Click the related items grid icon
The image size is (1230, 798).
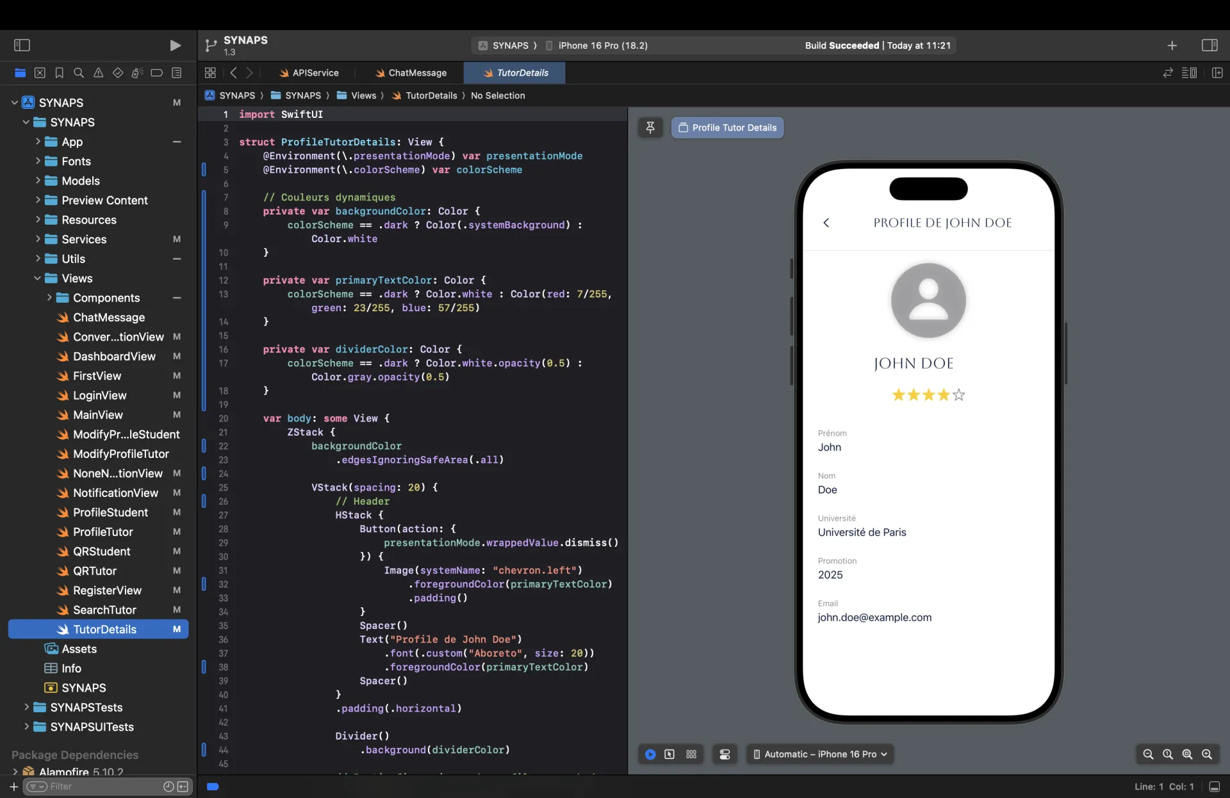210,73
